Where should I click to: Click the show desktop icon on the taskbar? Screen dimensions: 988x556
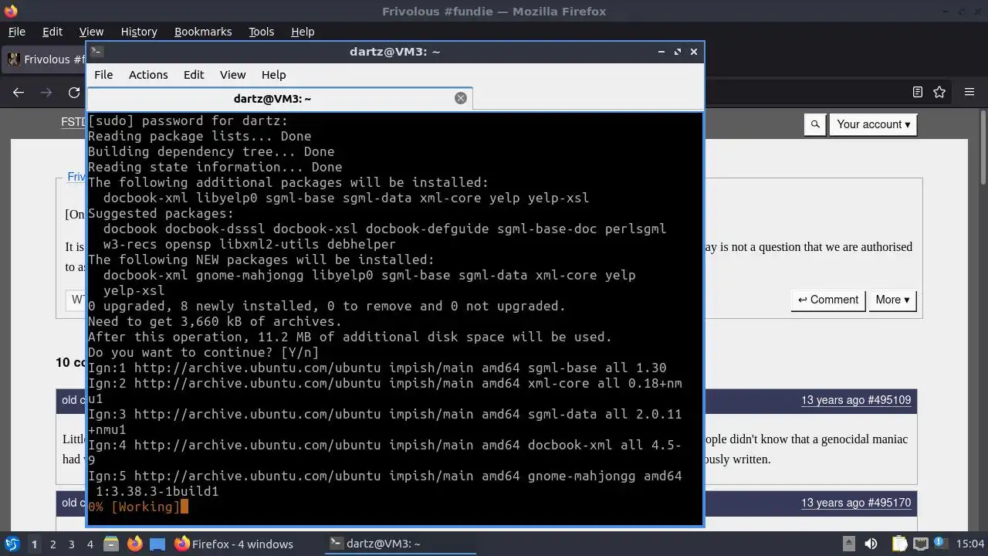point(157,544)
